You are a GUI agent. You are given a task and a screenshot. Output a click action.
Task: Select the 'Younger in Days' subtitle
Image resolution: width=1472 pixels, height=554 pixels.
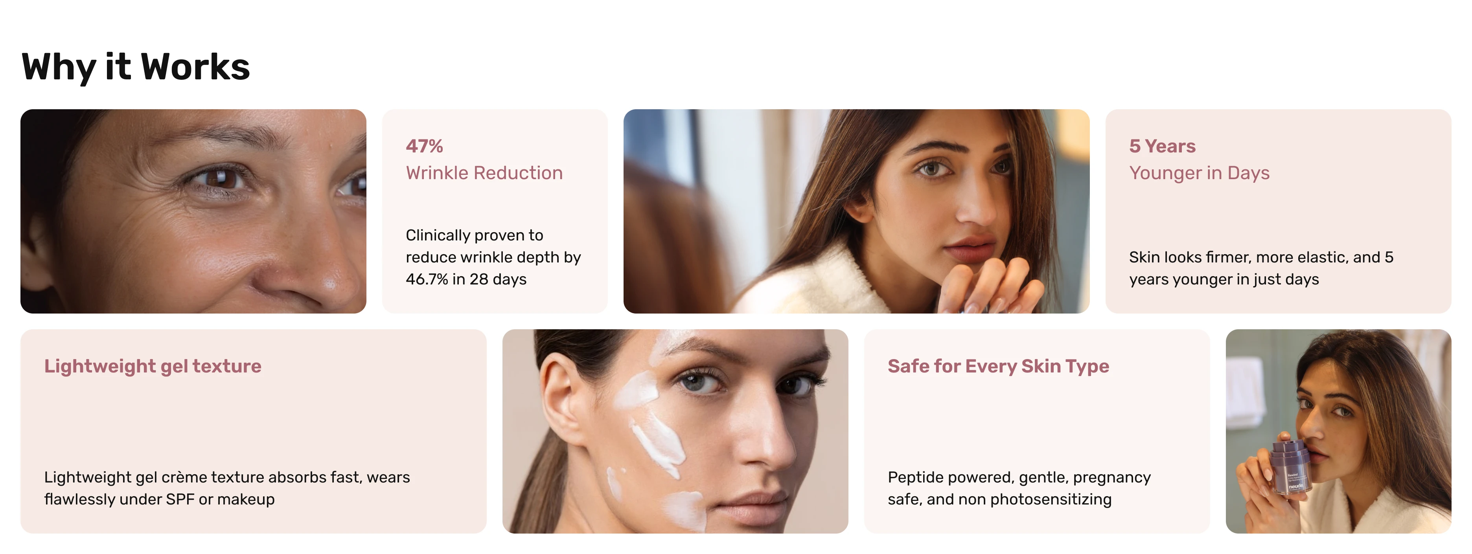pos(1199,172)
